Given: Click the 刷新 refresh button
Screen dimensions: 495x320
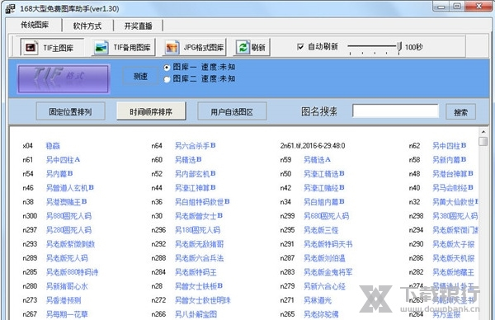Looking at the screenshot, I should 252,47.
